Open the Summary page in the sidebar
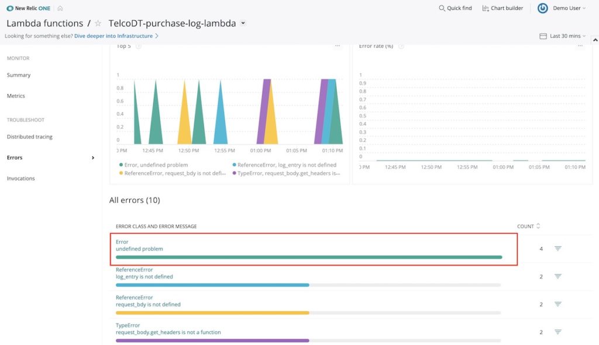Viewport: 599px width, 345px height. click(x=19, y=75)
